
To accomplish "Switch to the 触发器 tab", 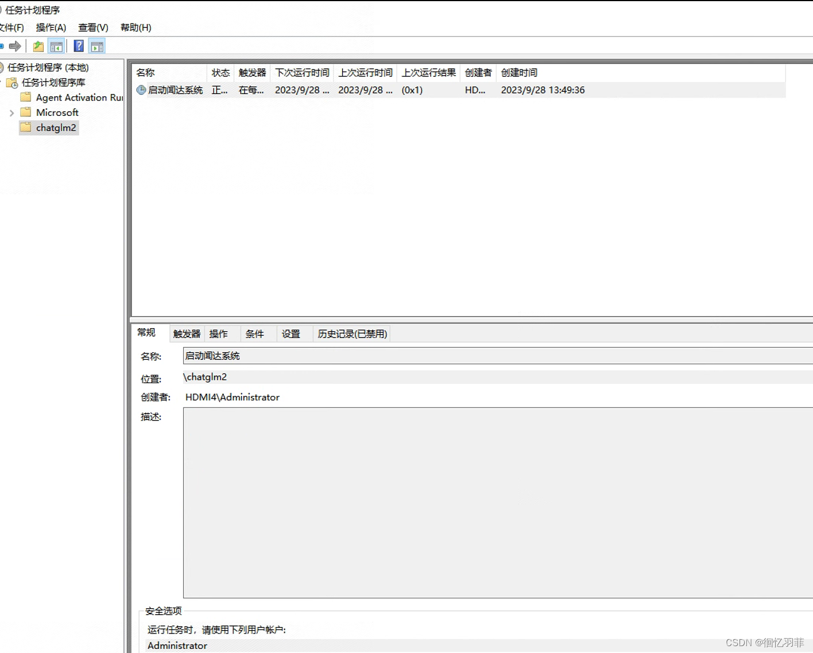I will click(x=185, y=333).
